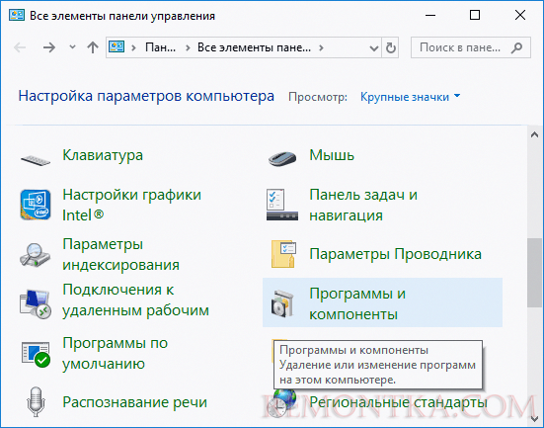Open Распознавание речи link
The image size is (544, 428).
click(134, 402)
